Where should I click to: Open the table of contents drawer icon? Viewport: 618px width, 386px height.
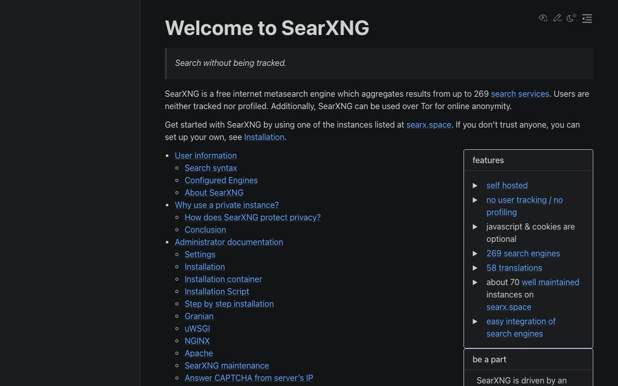(x=587, y=19)
